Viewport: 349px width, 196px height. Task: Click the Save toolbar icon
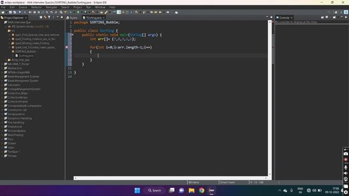[x=10, y=12]
